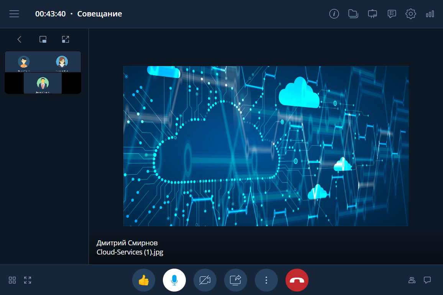Open the participants list
Screen dimensions: 443x295
point(412,280)
